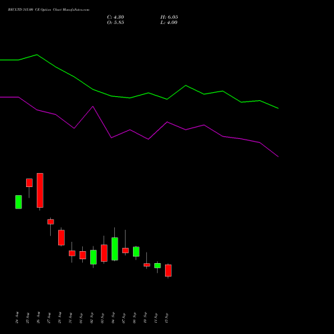Click the '07 Sep' date label
The image size is (334, 334).
[124, 318]
